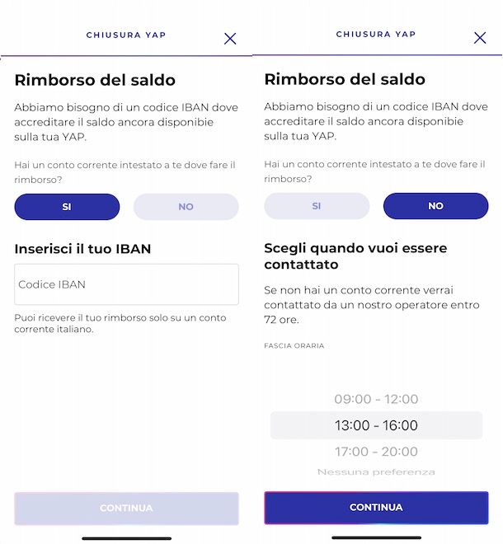Tap the CHIUSURA YAP title on the time-slot screen
This screenshot has width=503, height=544.
click(x=376, y=35)
